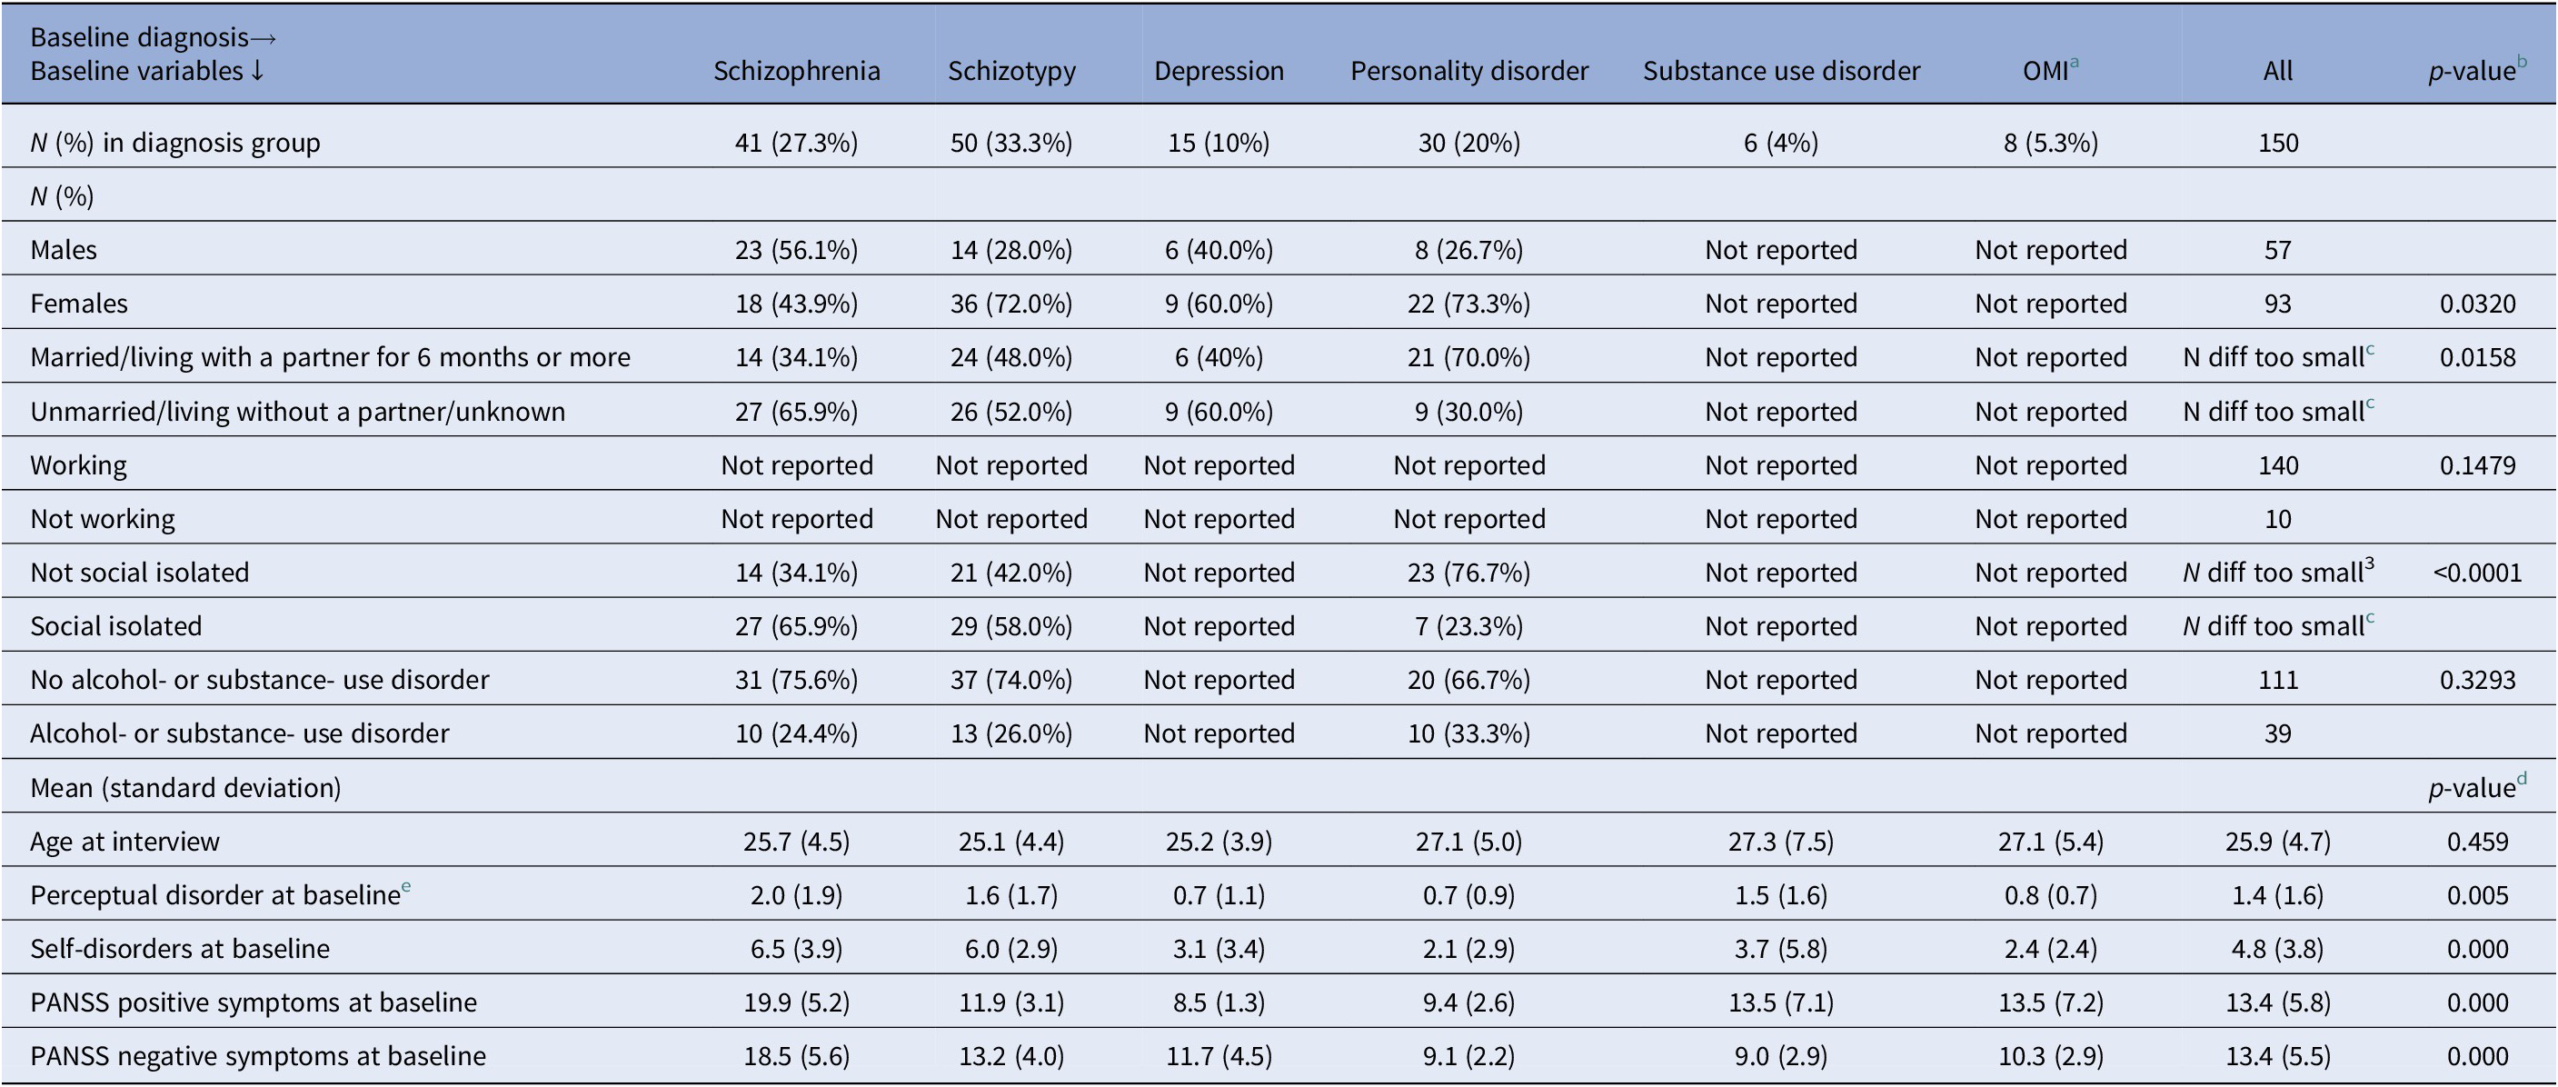Image resolution: width=2558 pixels, height=1087 pixels.
Task: Click the 'Self-disorders at baseline' row label
Action: coord(180,949)
